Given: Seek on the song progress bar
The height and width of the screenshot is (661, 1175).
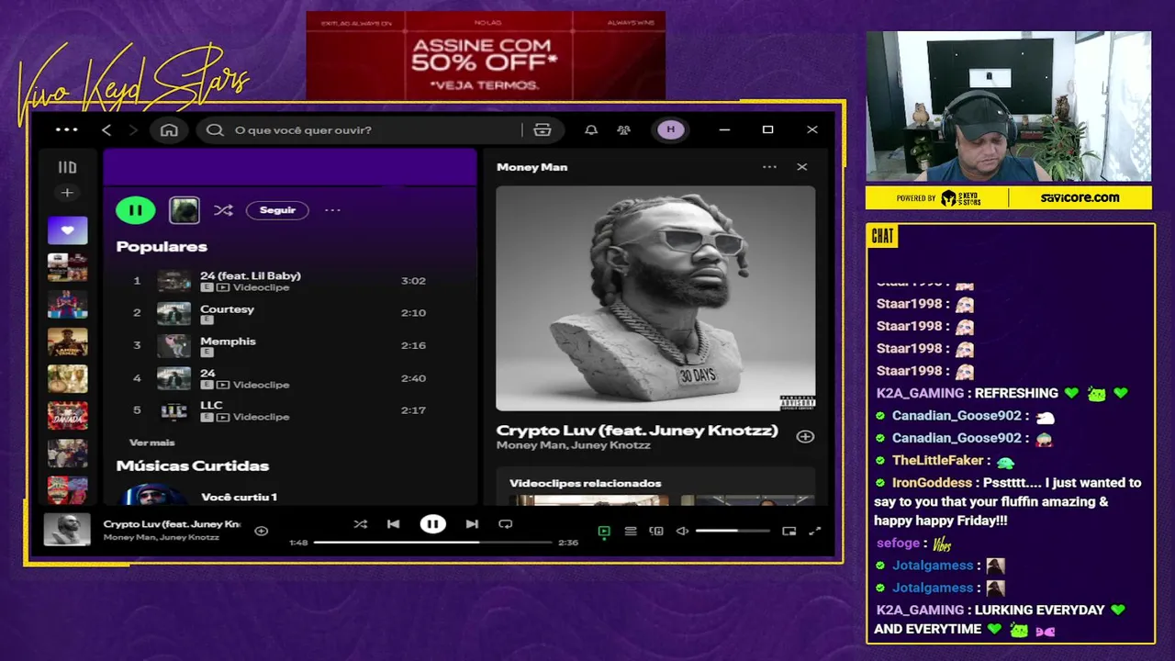Looking at the screenshot, I should [x=432, y=543].
